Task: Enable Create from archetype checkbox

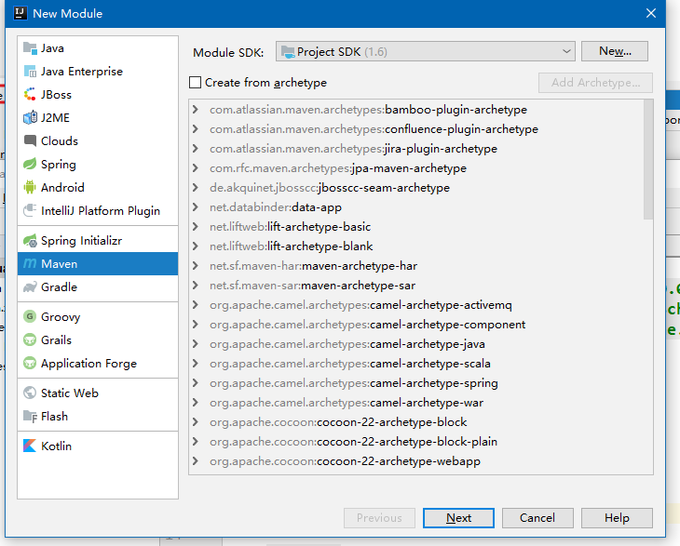Action: point(196,82)
